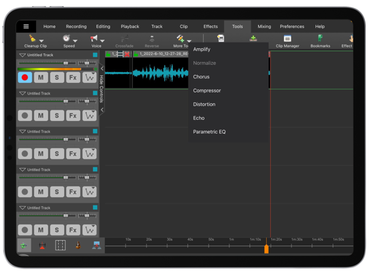This screenshot has width=369, height=277.
Task: Open the Clip Manager
Action: pyautogui.click(x=287, y=41)
